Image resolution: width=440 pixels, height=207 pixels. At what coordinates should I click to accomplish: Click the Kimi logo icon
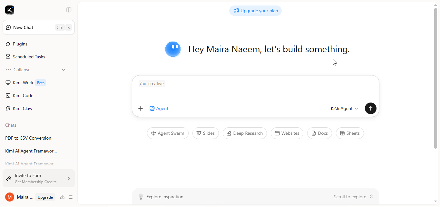tap(10, 10)
